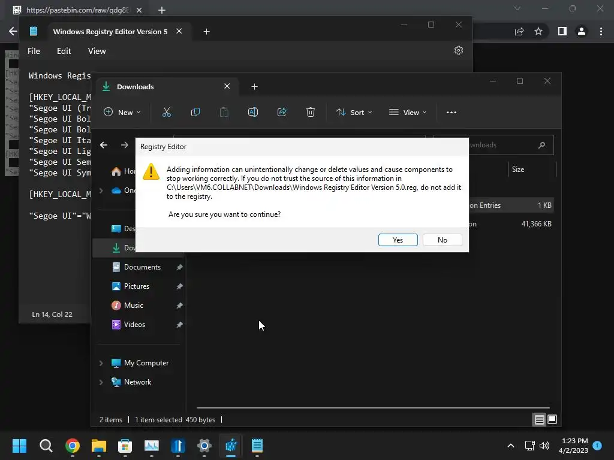Open Chrome from the taskbar

(73, 446)
